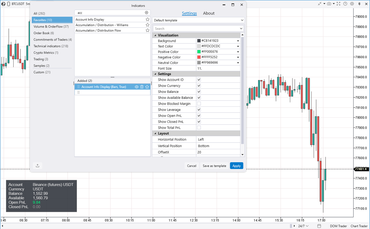
Task: Uncheck Show Leverage option
Action: pyautogui.click(x=199, y=110)
